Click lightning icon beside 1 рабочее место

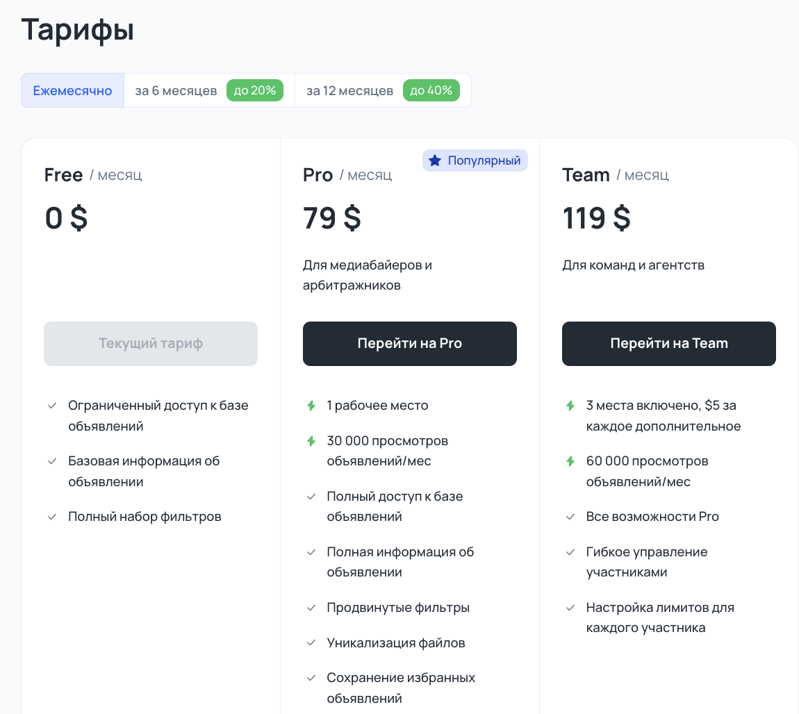click(x=311, y=406)
